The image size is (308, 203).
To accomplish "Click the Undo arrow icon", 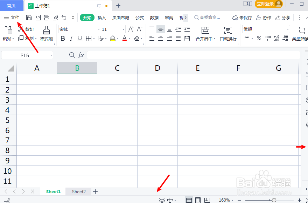I will click(x=64, y=18).
